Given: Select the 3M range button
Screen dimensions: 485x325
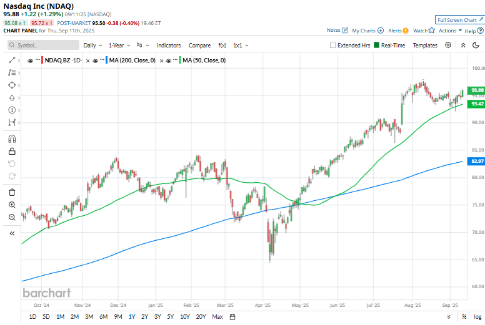Looking at the screenshot, I should coord(89,317).
